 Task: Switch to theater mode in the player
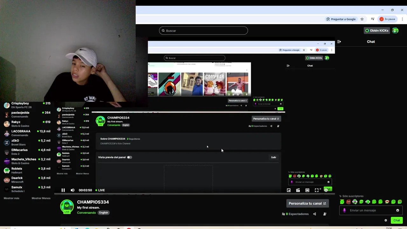tap(307, 190)
